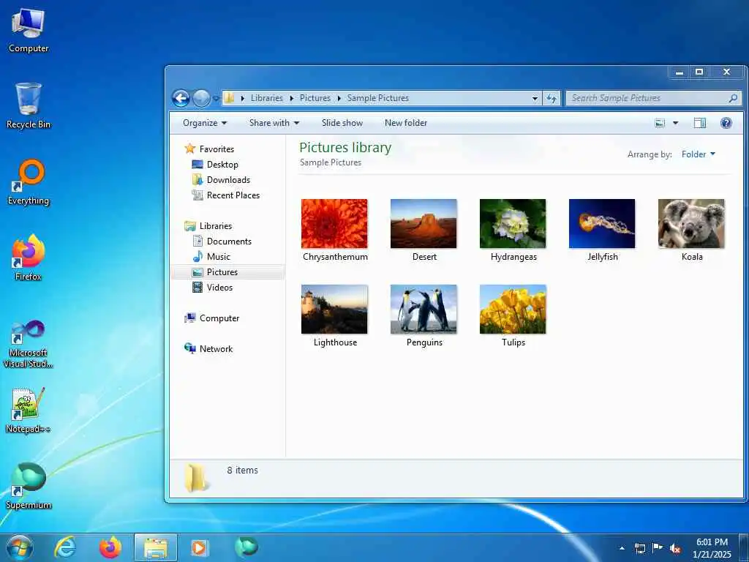This screenshot has width=749, height=562.
Task: Launch Firefox from the taskbar
Action: tap(110, 547)
